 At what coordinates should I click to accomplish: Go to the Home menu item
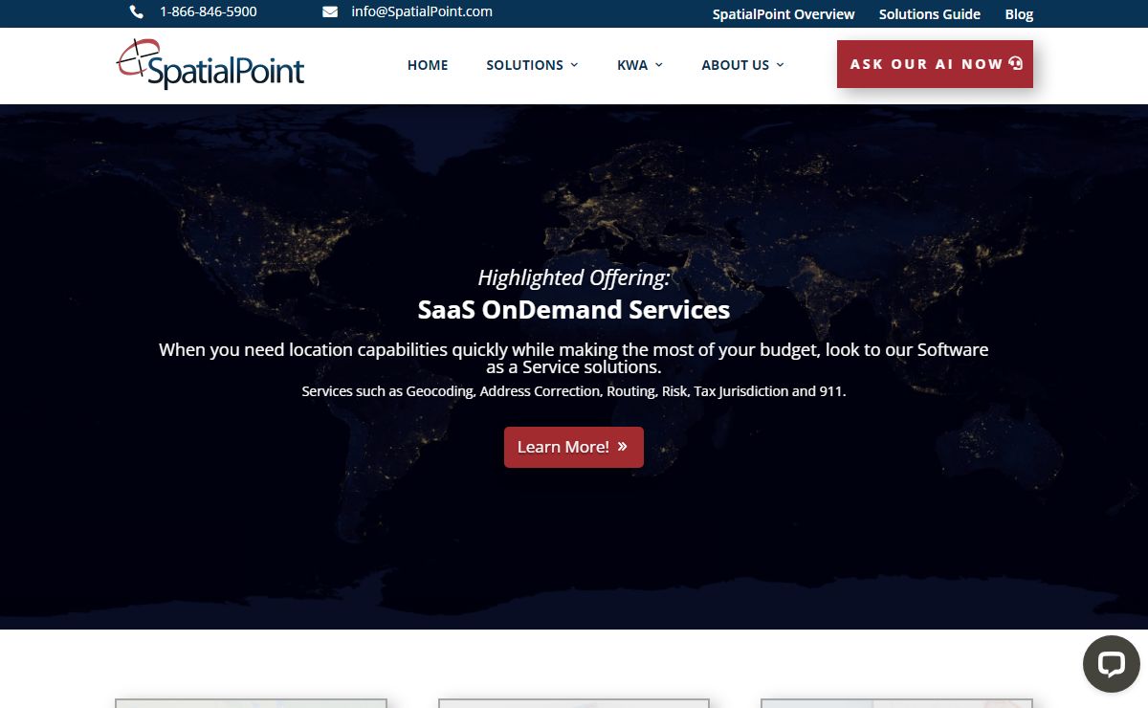click(428, 65)
